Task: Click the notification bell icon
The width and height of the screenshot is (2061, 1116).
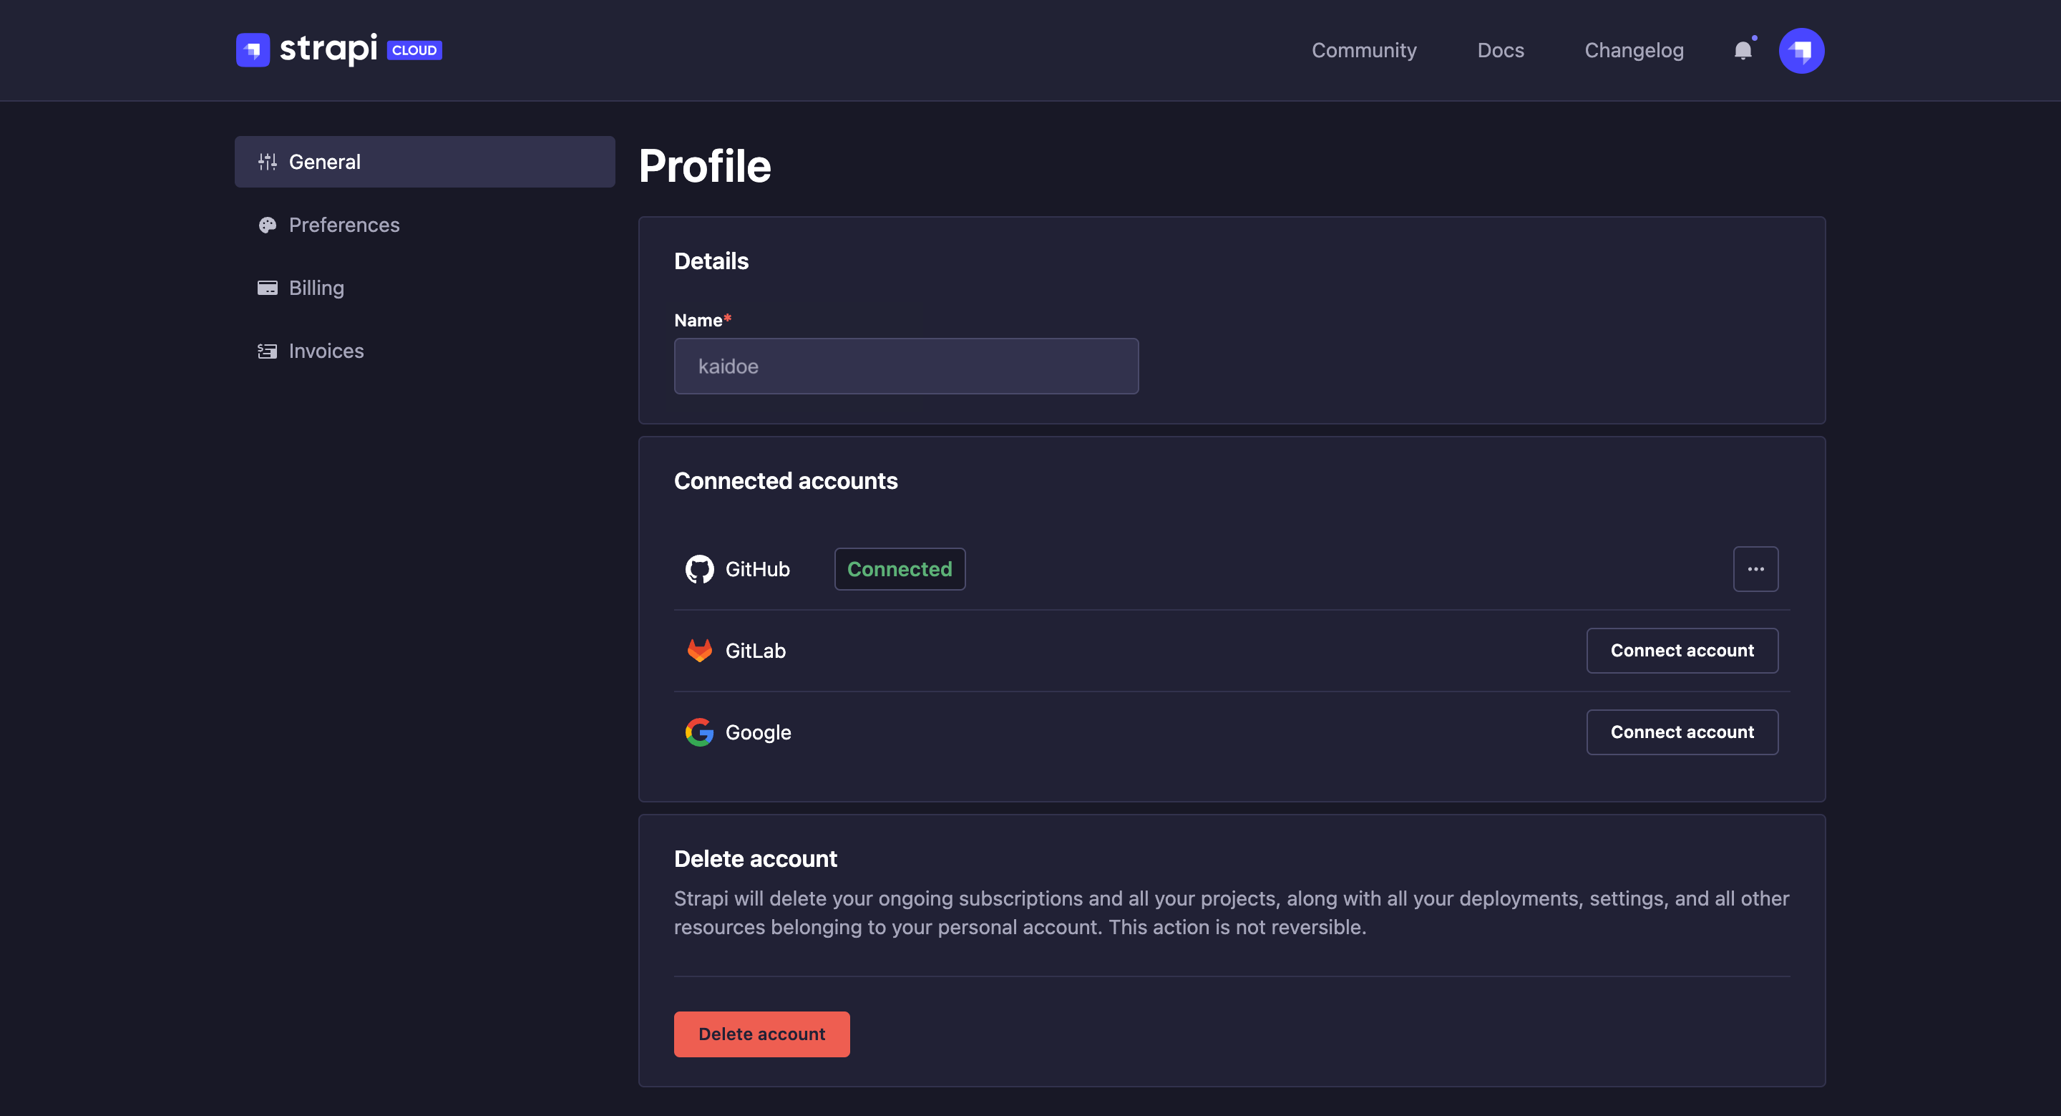Action: [1745, 49]
